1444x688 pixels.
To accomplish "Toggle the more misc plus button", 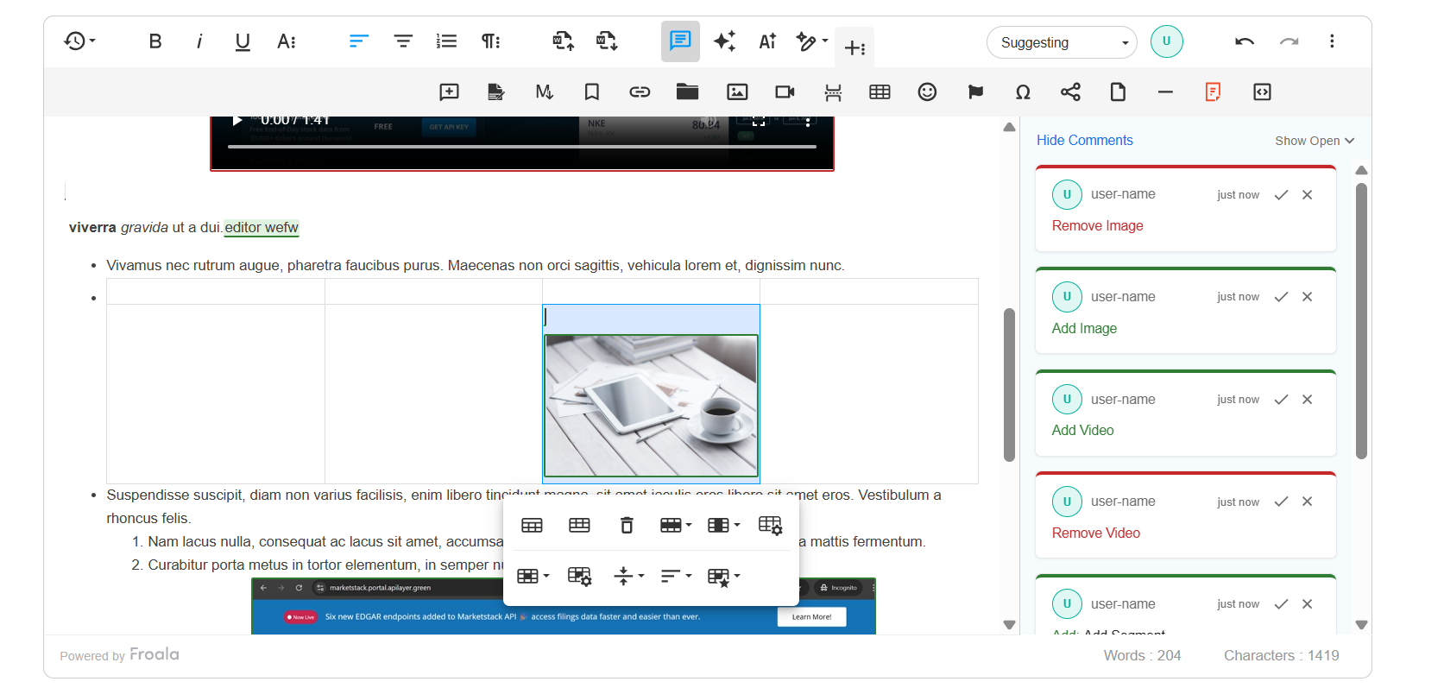I will 854,47.
